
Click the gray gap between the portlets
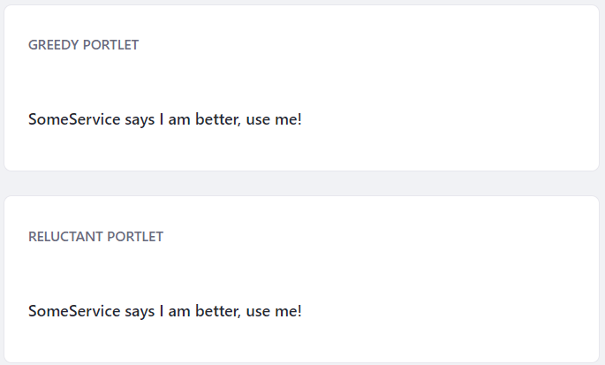302,184
